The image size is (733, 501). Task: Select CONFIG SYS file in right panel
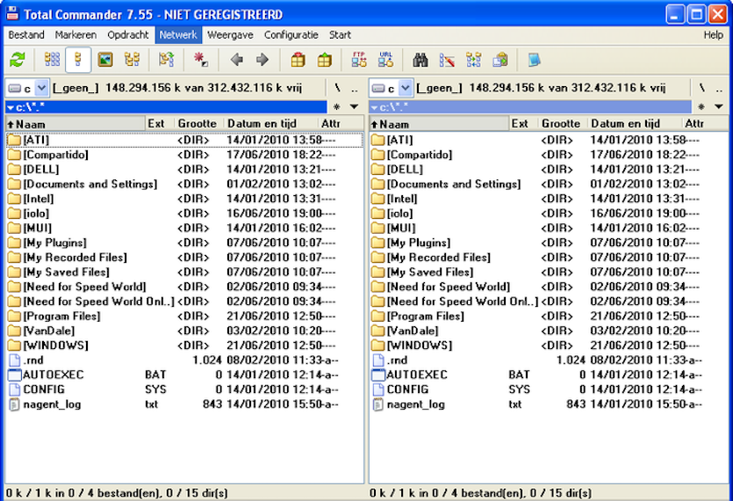[549, 389]
